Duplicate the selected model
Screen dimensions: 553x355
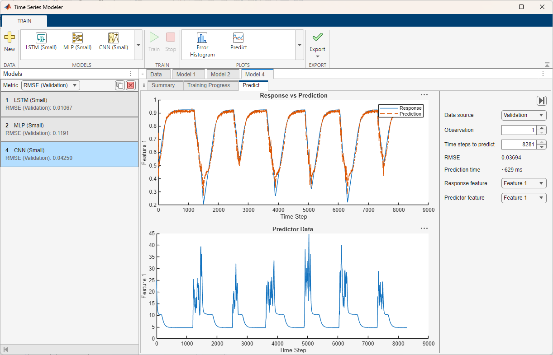click(120, 85)
